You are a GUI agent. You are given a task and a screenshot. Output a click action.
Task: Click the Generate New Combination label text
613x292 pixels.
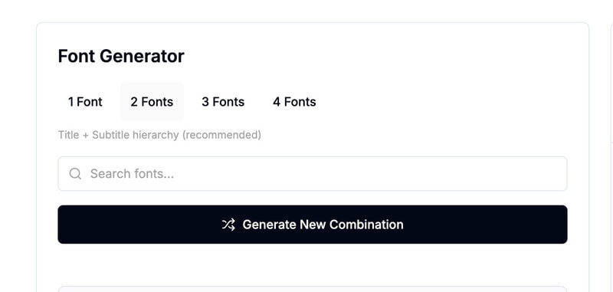tap(323, 225)
